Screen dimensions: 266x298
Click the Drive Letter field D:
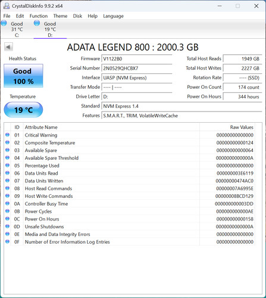click(x=137, y=97)
